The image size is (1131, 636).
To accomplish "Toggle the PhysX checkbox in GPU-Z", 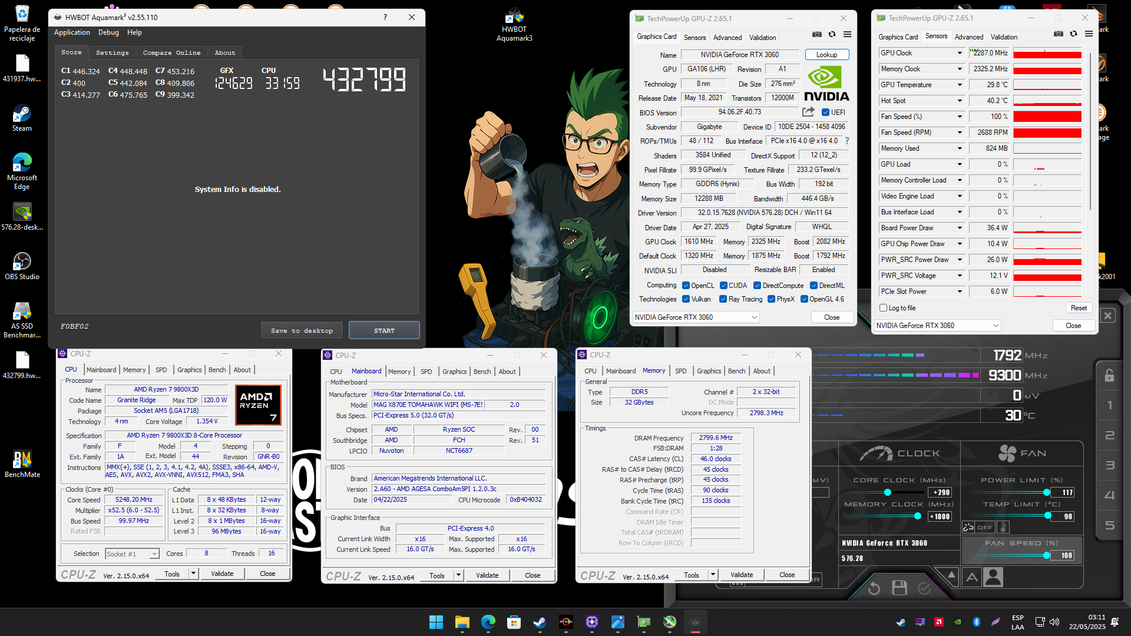I will pos(771,299).
